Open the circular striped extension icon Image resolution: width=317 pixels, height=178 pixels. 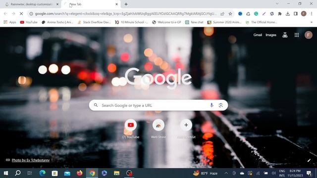click(x=272, y=14)
